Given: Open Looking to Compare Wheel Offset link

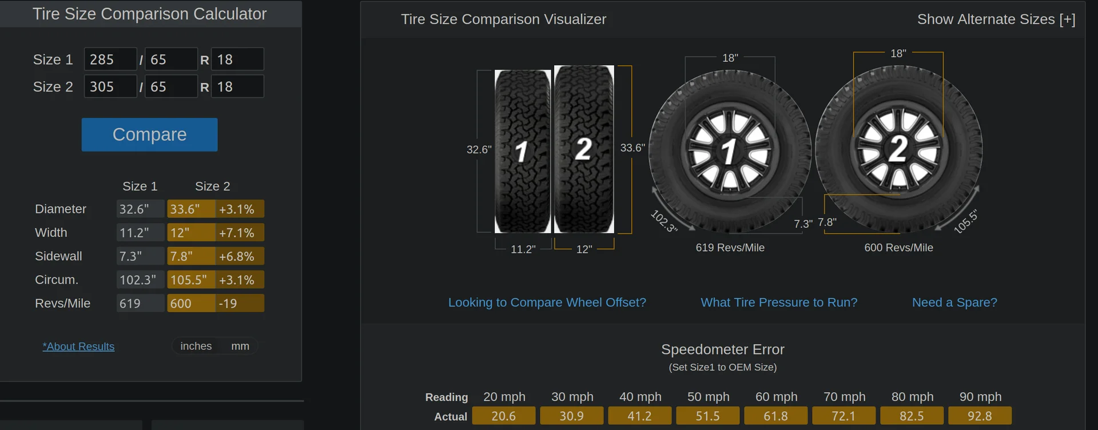Looking at the screenshot, I should 547,302.
